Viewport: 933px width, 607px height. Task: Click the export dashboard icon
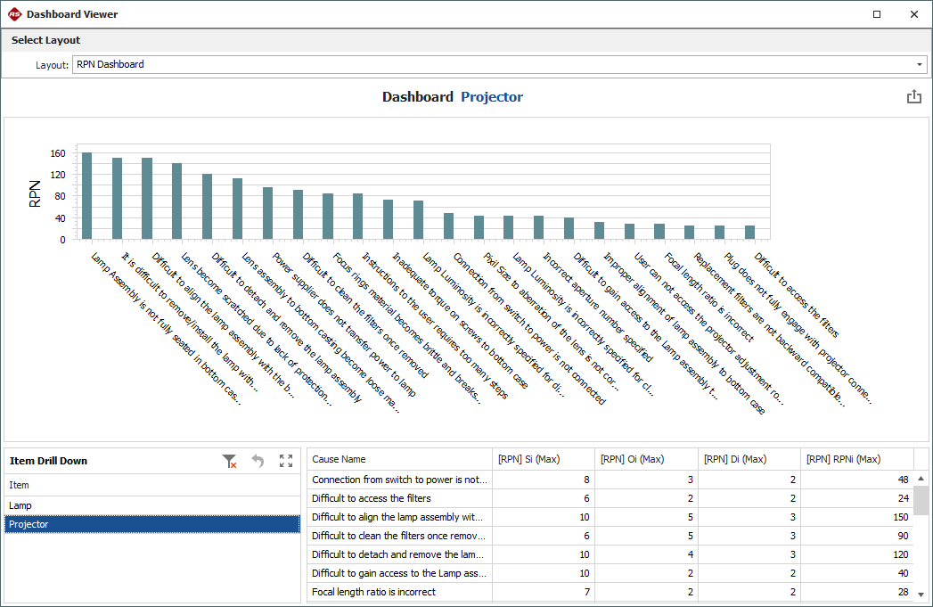coord(913,97)
